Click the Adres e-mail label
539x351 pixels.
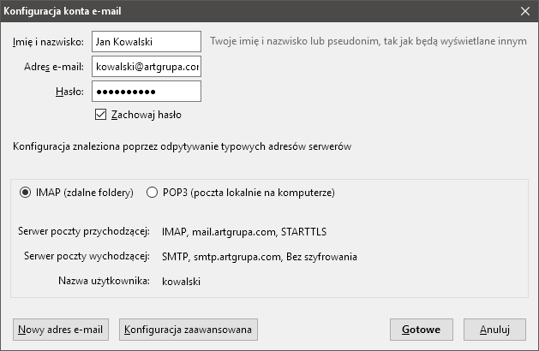54,67
